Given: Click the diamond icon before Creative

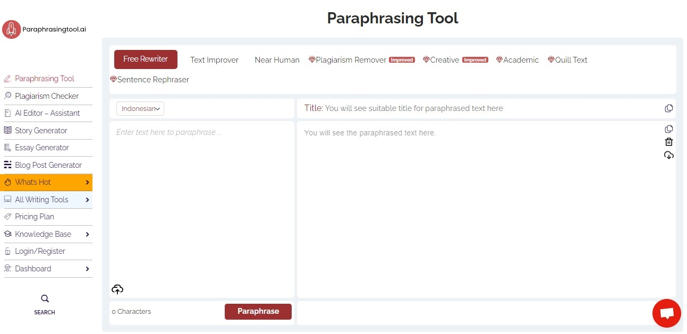Looking at the screenshot, I should pos(426,59).
